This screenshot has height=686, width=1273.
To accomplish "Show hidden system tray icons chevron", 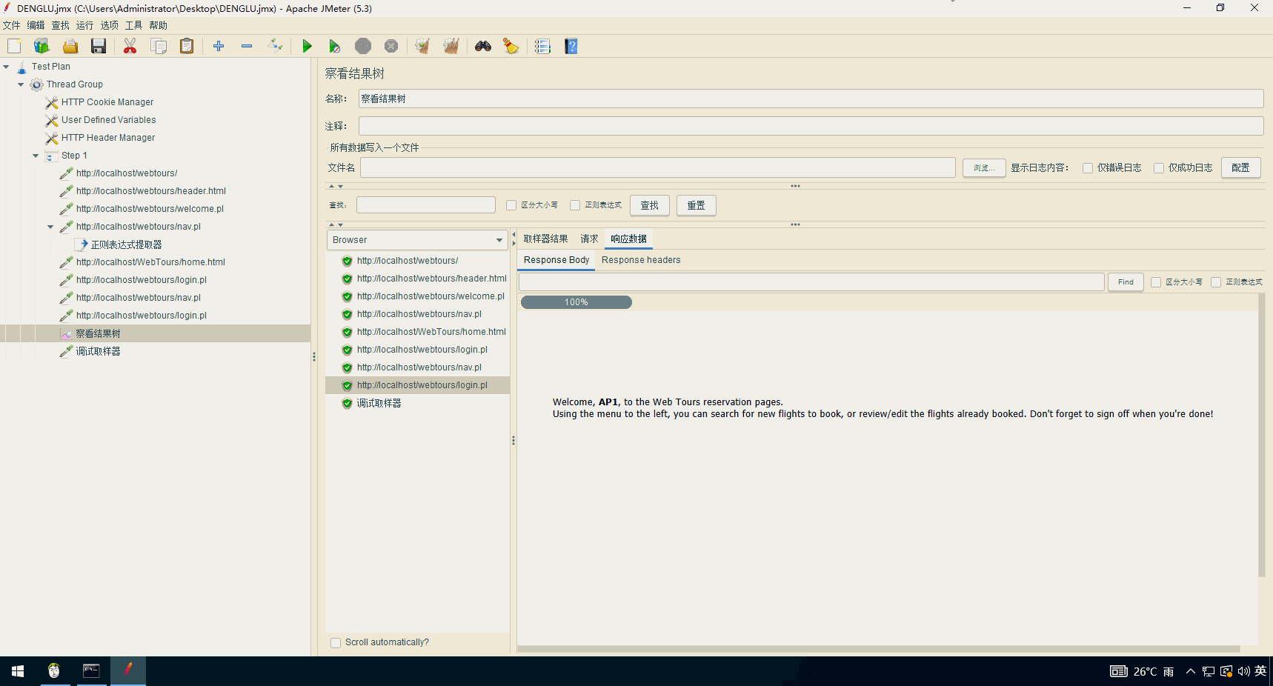I will 1191,671.
